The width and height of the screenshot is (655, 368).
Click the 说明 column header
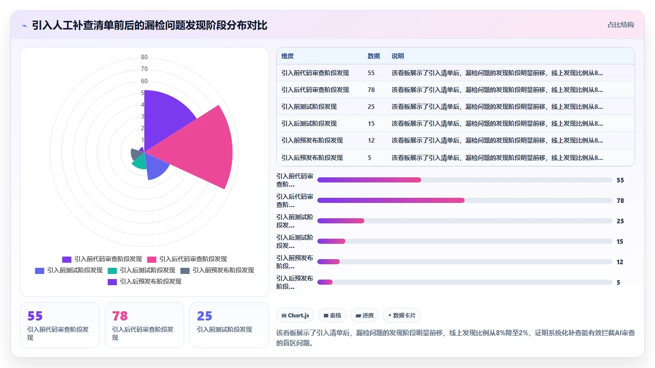point(398,56)
